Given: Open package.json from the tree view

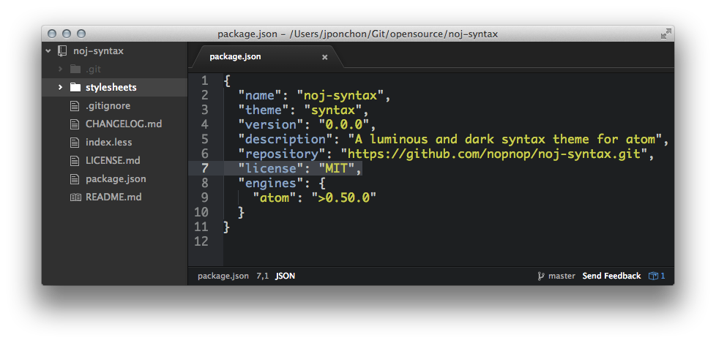Looking at the screenshot, I should coord(116,178).
